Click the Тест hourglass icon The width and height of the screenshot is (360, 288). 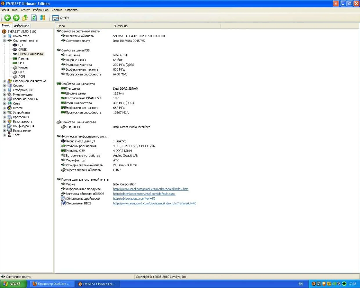point(10,135)
